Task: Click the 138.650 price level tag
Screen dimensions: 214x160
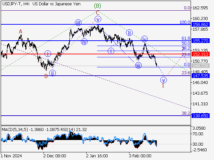Action: [200, 116]
